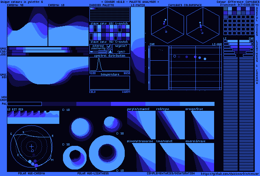Click the acyclic yes indicator
Viewport: 260px width, 176px height.
coord(121,52)
